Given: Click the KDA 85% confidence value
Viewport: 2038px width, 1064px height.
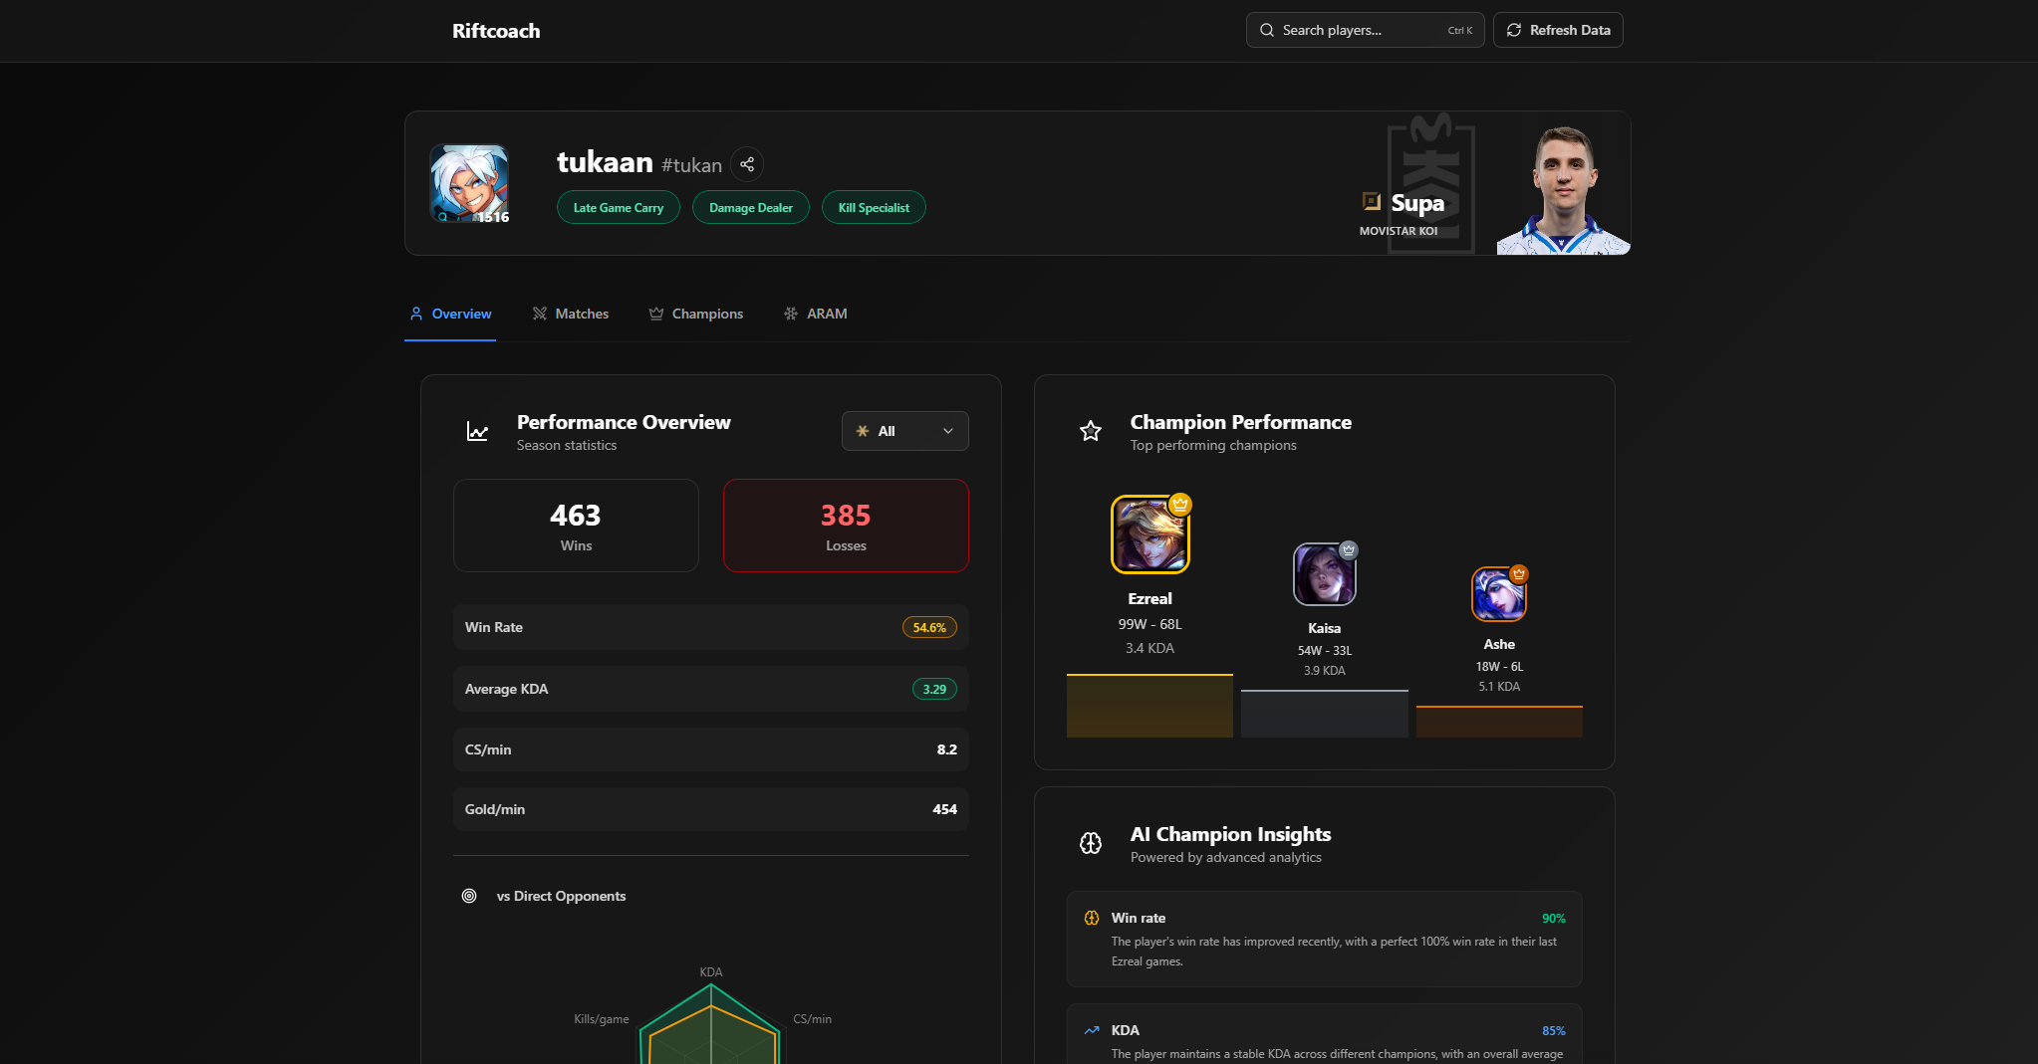Looking at the screenshot, I should point(1553,1031).
